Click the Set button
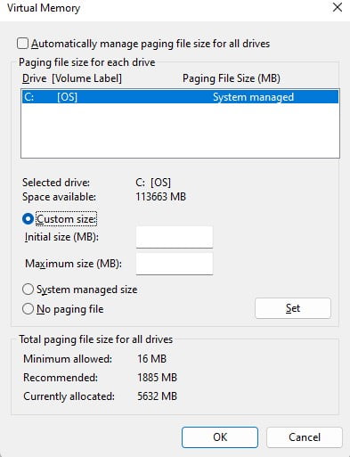 (293, 308)
